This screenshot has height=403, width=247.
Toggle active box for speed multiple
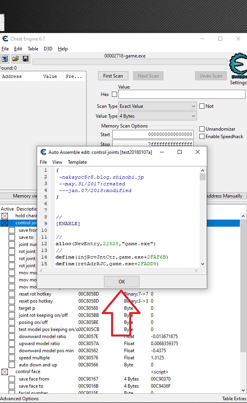(12, 357)
